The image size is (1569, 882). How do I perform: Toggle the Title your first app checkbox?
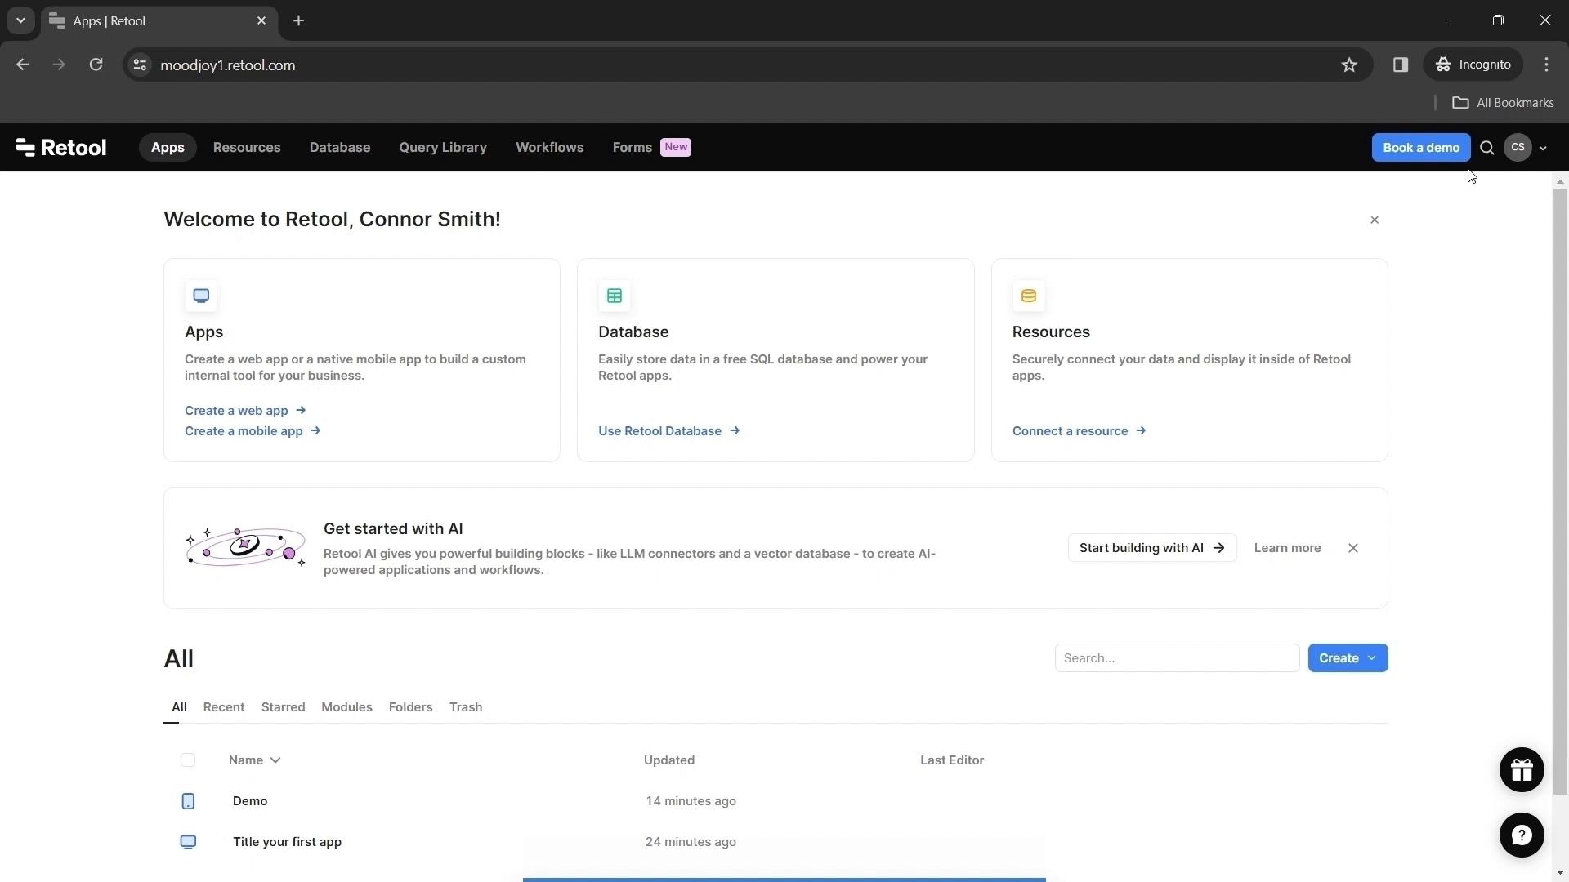(187, 842)
